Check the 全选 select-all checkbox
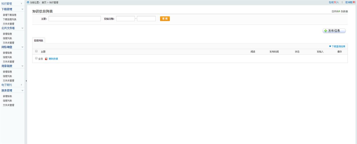This screenshot has width=357, height=144. pos(36,58)
